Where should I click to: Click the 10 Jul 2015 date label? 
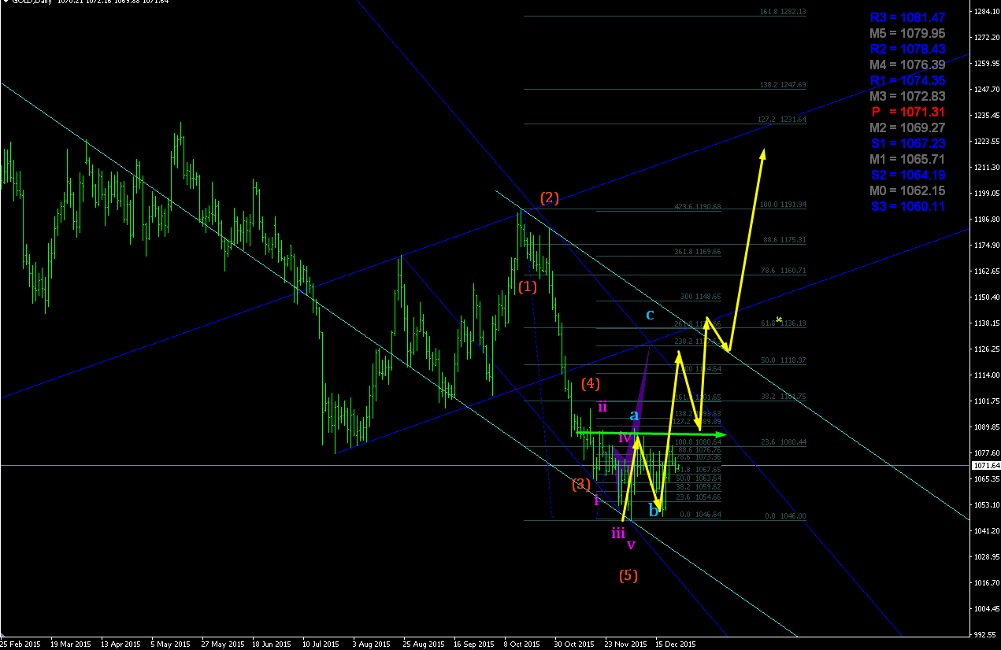pos(322,644)
